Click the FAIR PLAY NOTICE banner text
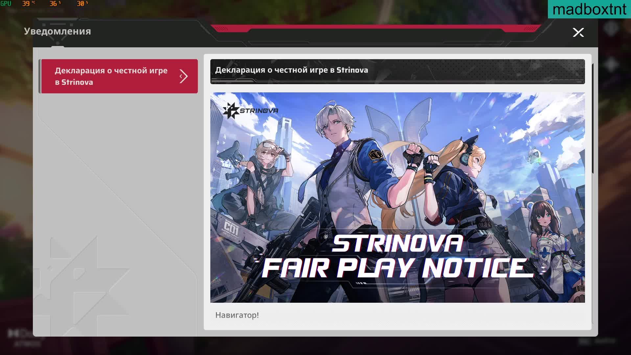631x355 pixels. (397, 268)
